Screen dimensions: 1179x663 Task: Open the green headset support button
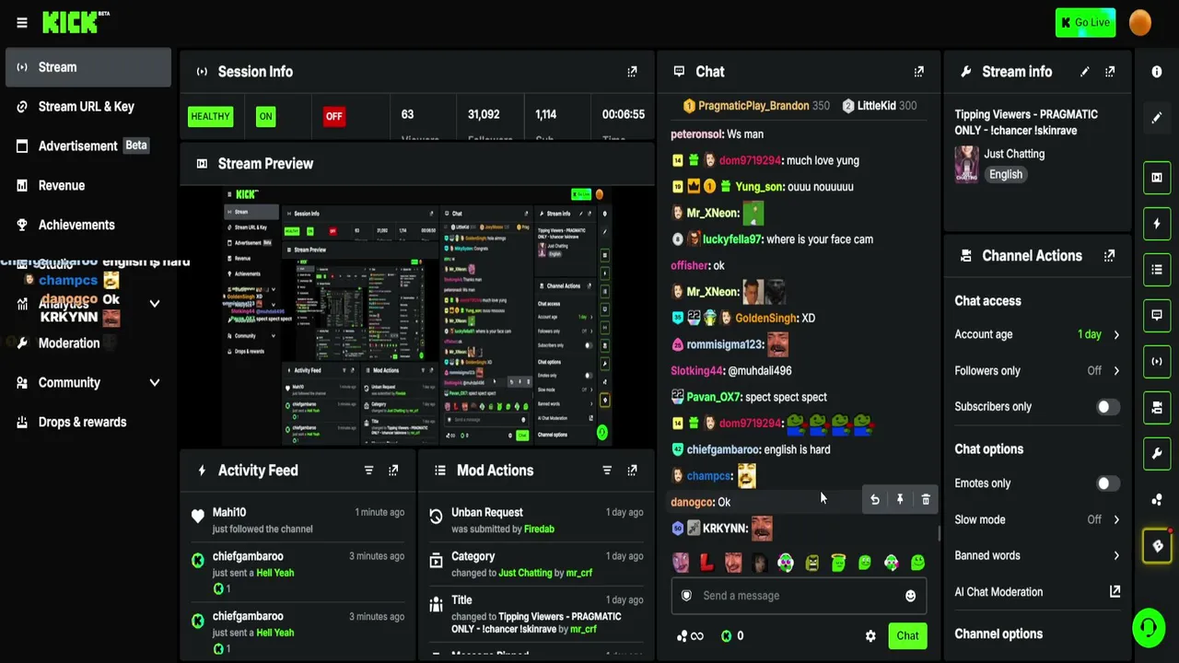point(1149,629)
